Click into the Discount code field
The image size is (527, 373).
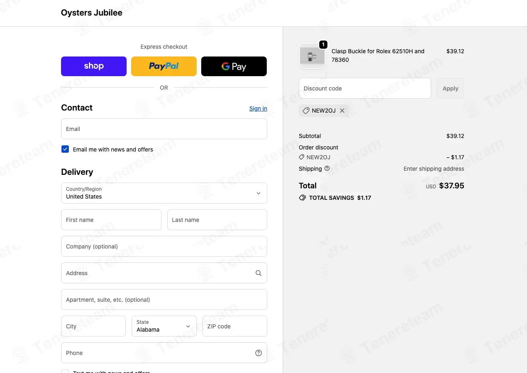[x=365, y=88]
